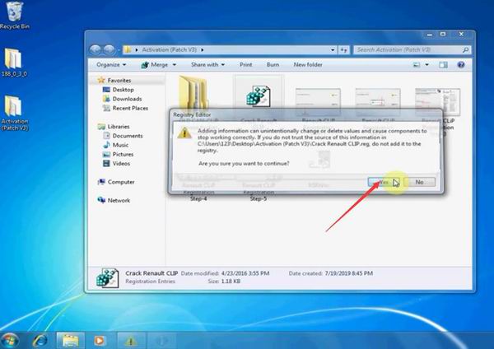Open the Windows Start button
494x349 pixels.
pyautogui.click(x=12, y=338)
